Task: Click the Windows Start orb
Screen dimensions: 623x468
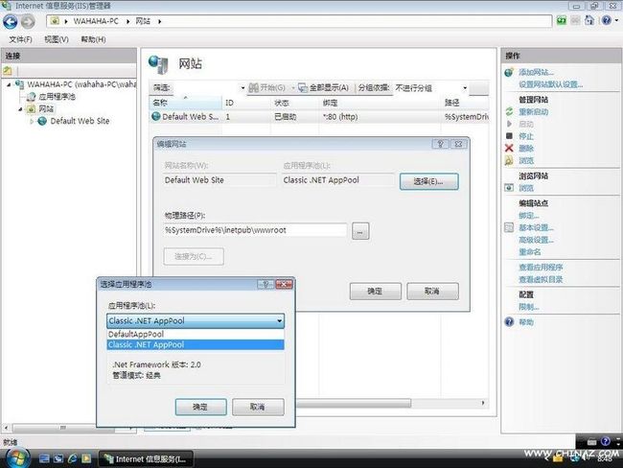Action: pyautogui.click(x=17, y=458)
